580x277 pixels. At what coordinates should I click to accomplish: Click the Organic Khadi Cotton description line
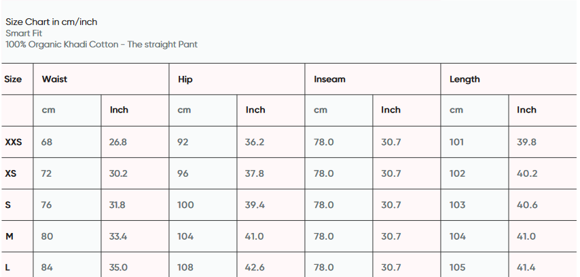coord(101,45)
